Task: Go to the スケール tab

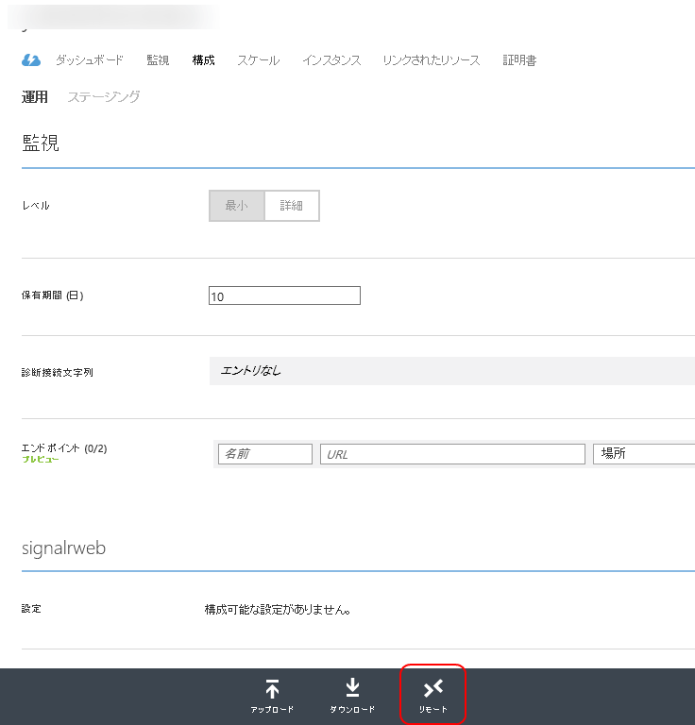Action: pos(258,60)
